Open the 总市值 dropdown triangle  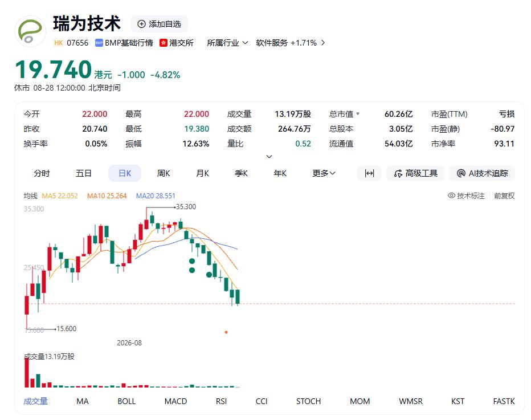358,114
